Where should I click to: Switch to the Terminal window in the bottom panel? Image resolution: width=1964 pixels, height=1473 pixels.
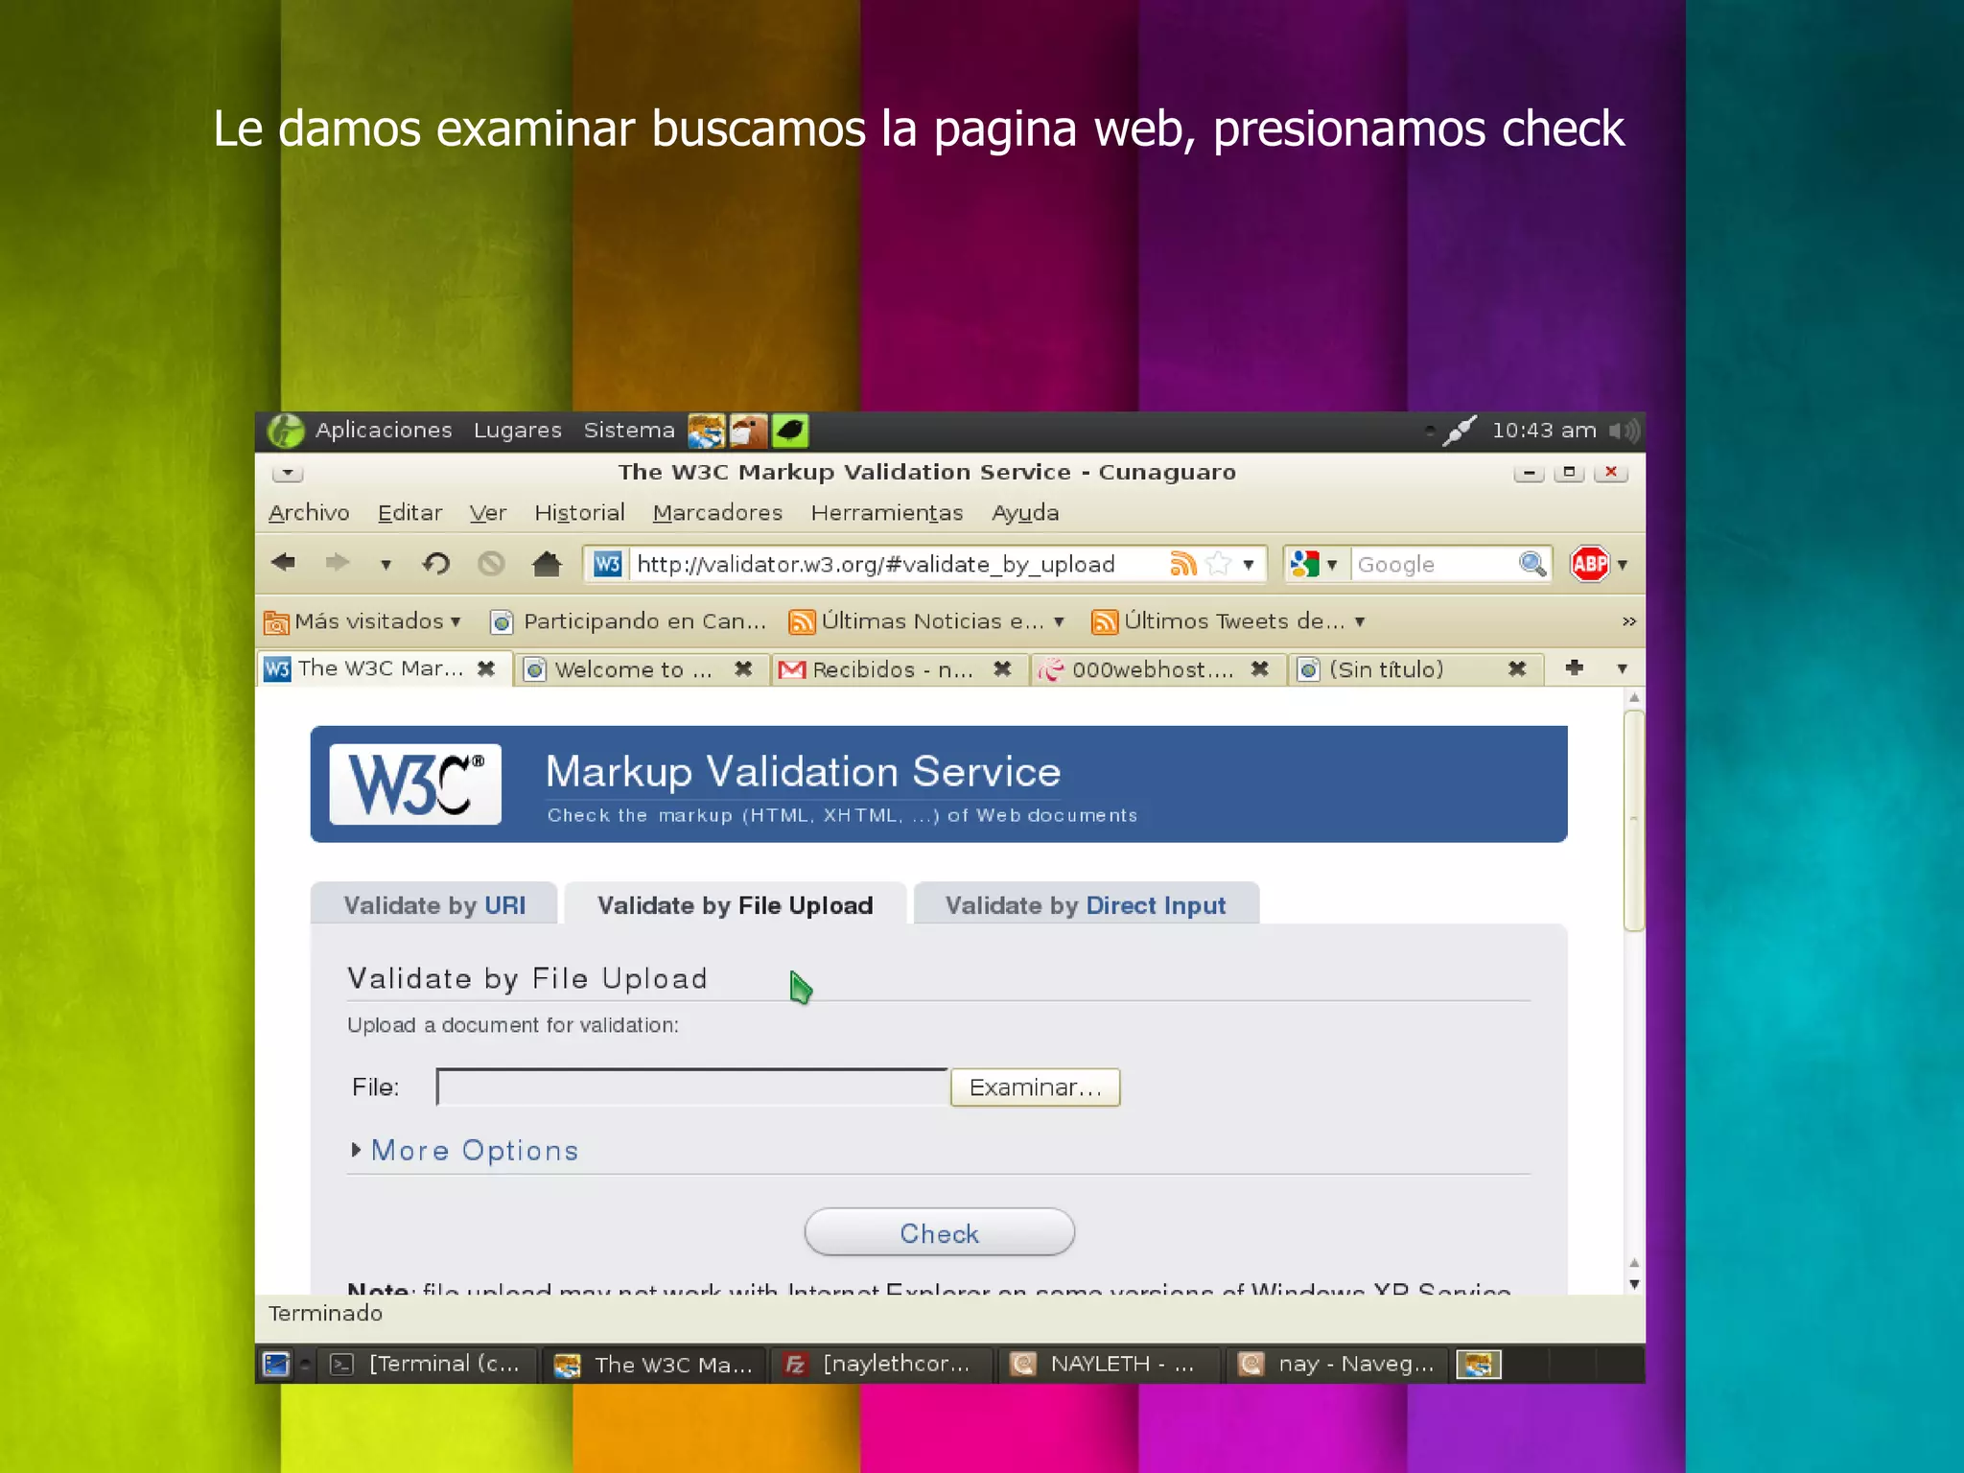426,1364
